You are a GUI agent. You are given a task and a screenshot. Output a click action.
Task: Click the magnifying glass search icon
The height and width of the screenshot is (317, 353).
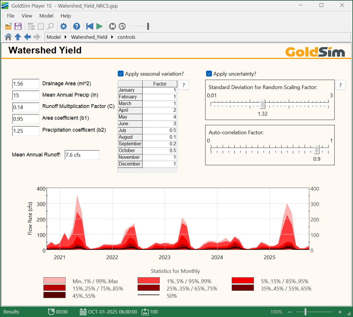coord(50,26)
